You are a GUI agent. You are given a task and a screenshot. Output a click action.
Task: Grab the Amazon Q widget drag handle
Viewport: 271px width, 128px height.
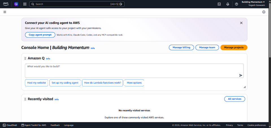point(25,58)
